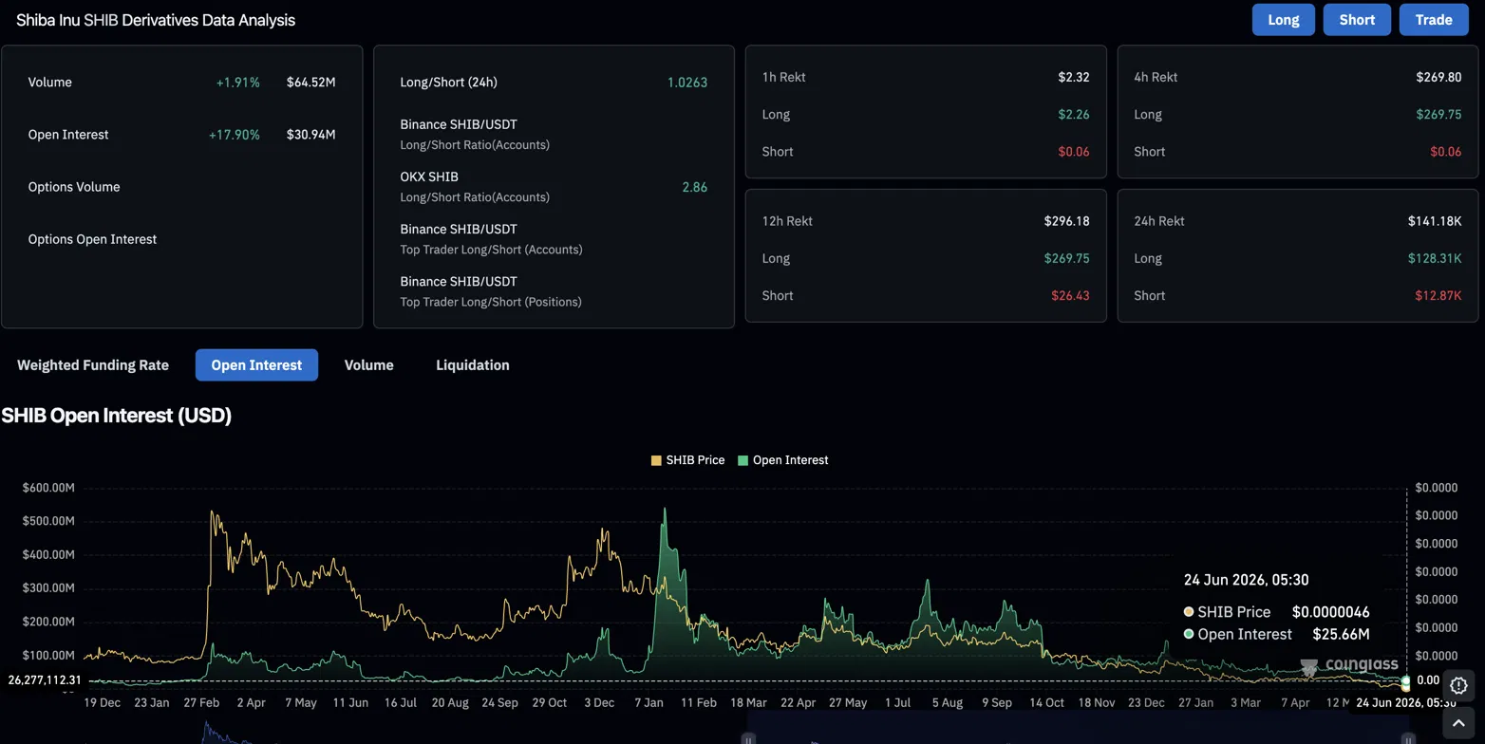Select the 4h Rekt long $269.75 value
This screenshot has width=1485, height=744.
[x=1438, y=115]
